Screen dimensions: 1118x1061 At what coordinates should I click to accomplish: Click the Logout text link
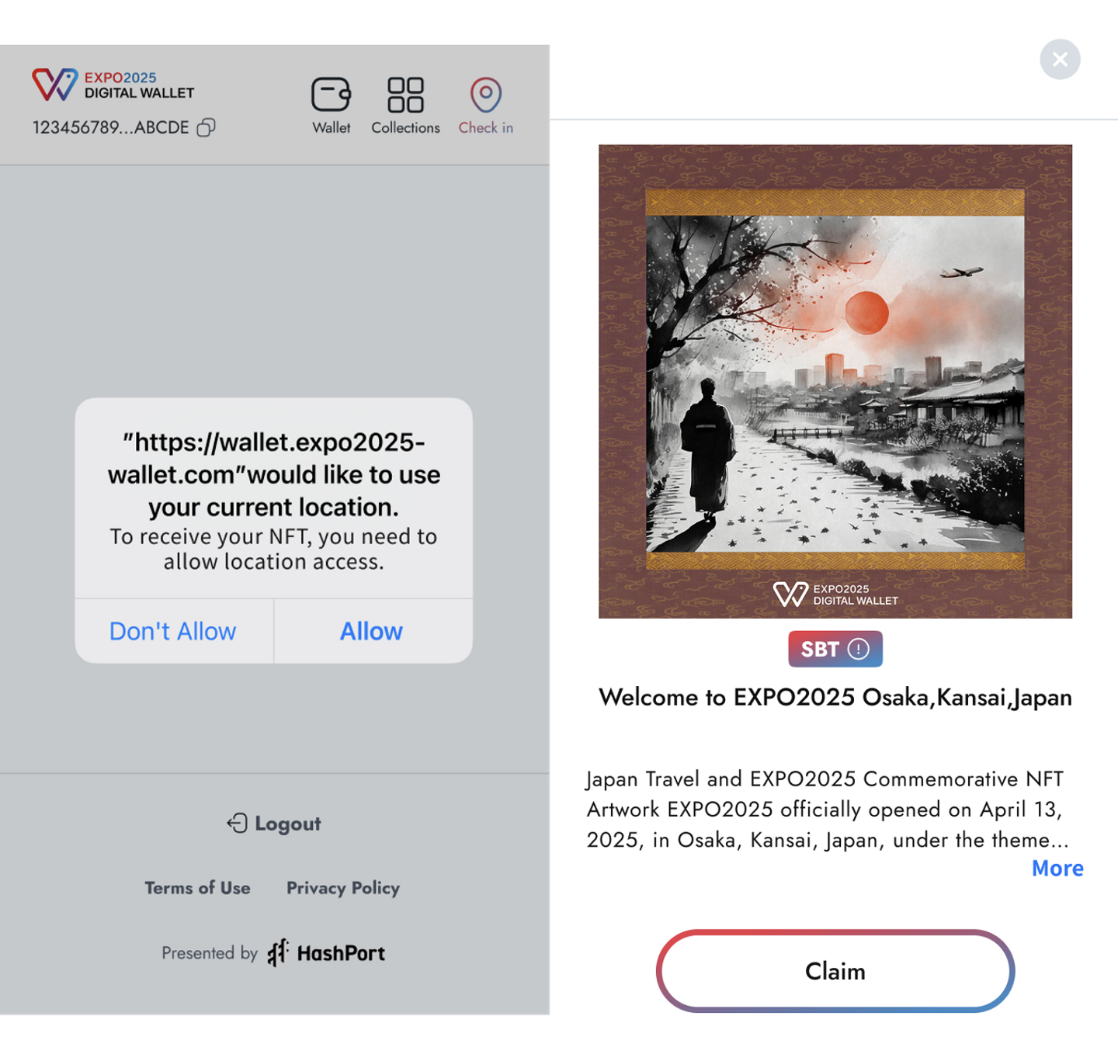point(288,823)
